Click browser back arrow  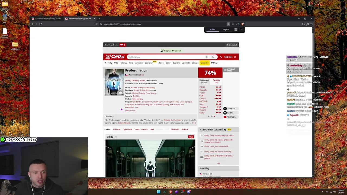pyautogui.click(x=33, y=24)
